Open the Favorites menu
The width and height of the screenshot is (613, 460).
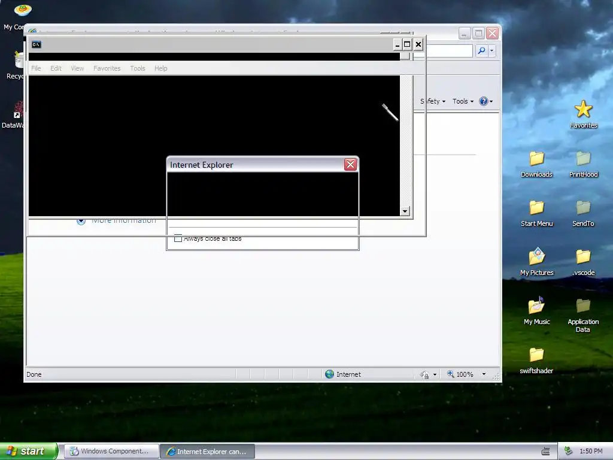coord(107,68)
